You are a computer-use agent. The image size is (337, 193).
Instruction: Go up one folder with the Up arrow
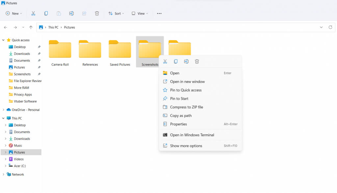[31, 27]
